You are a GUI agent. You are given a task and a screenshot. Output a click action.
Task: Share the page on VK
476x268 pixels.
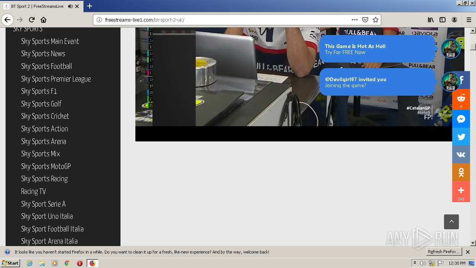tap(461, 154)
